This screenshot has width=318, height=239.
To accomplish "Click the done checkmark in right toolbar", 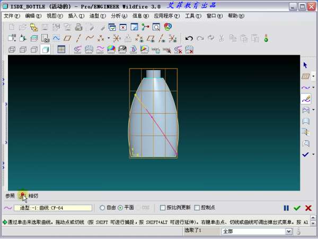I will click(x=305, y=155).
